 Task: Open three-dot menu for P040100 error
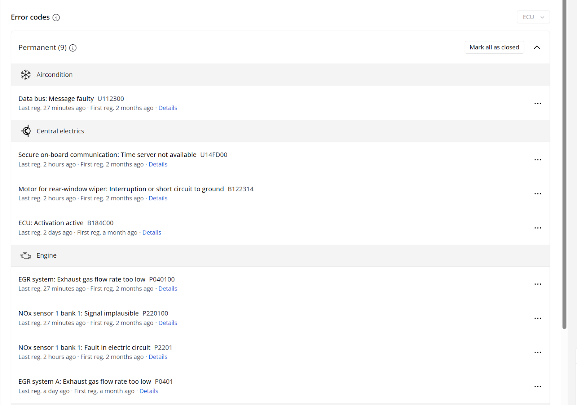(x=537, y=284)
